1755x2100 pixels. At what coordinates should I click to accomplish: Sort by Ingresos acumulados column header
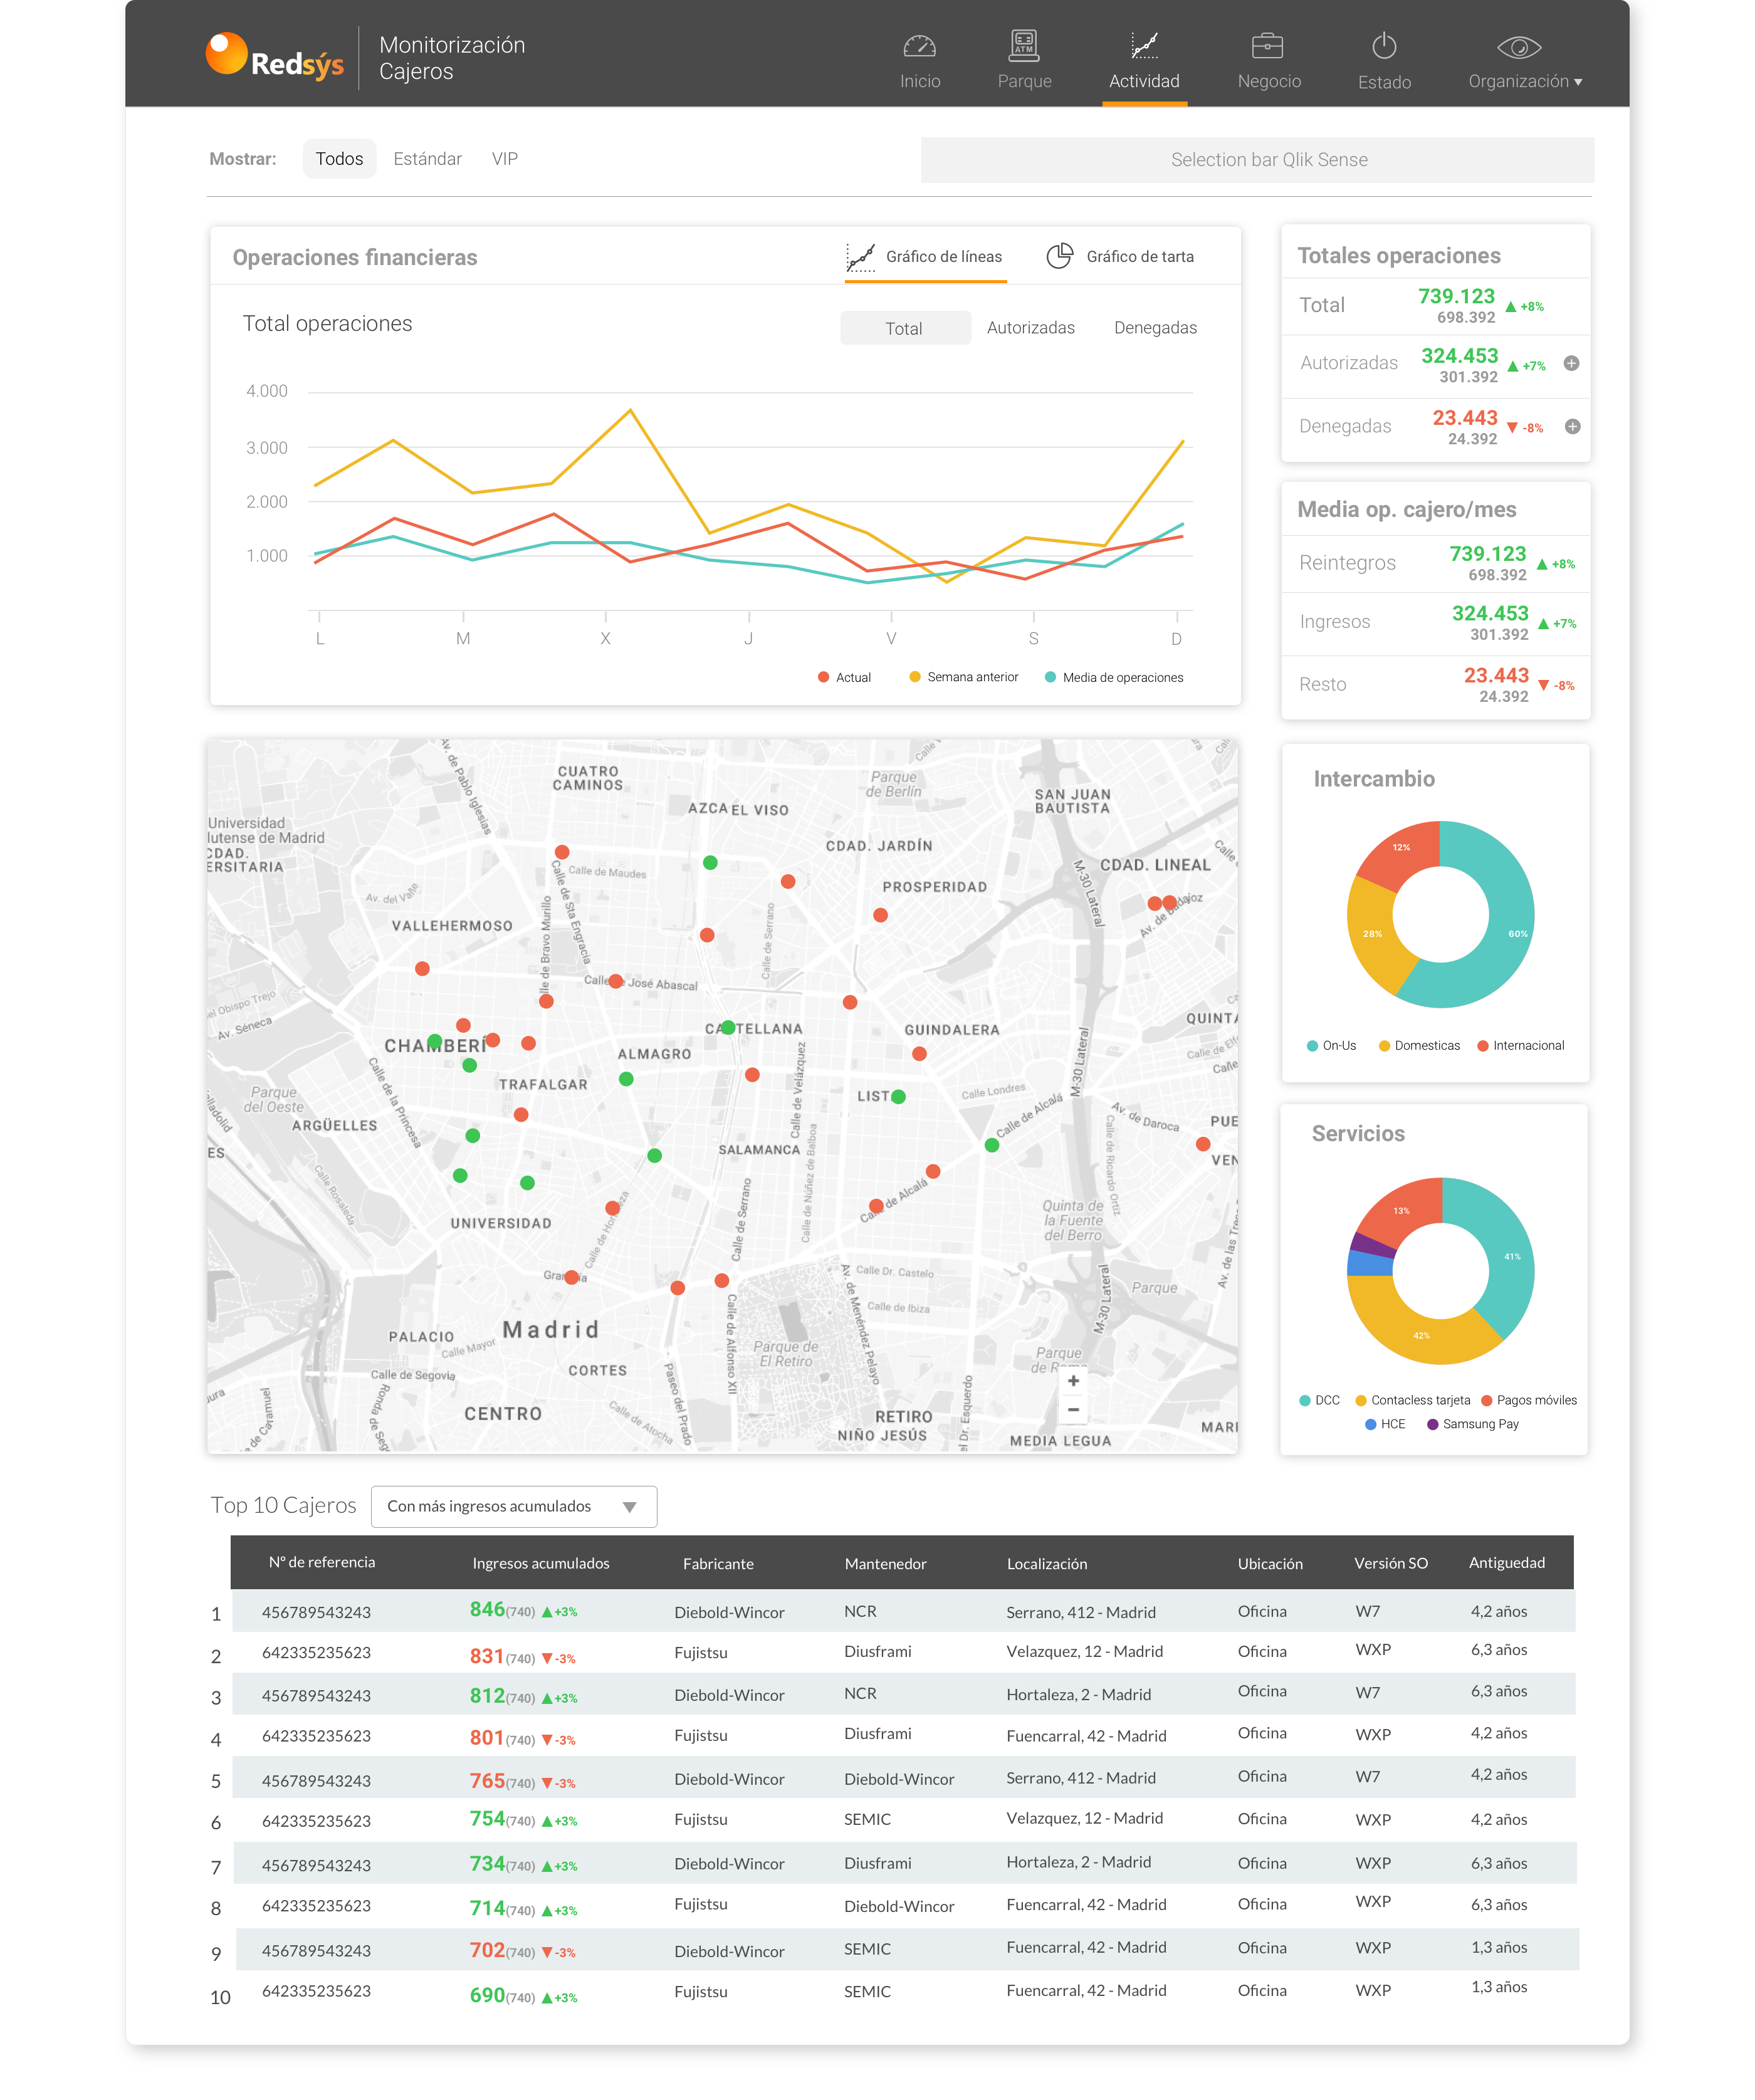[540, 1563]
